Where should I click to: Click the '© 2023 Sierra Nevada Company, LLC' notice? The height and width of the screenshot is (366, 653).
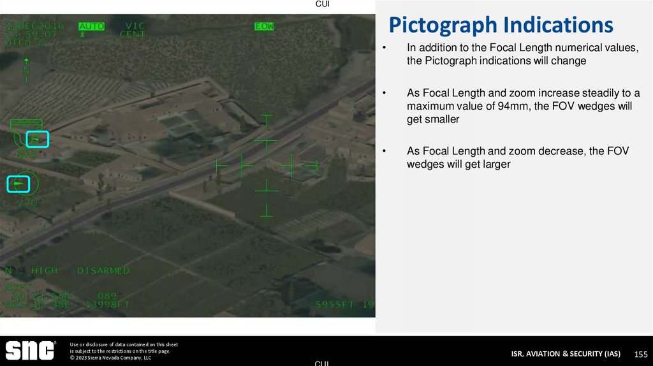tap(111, 358)
